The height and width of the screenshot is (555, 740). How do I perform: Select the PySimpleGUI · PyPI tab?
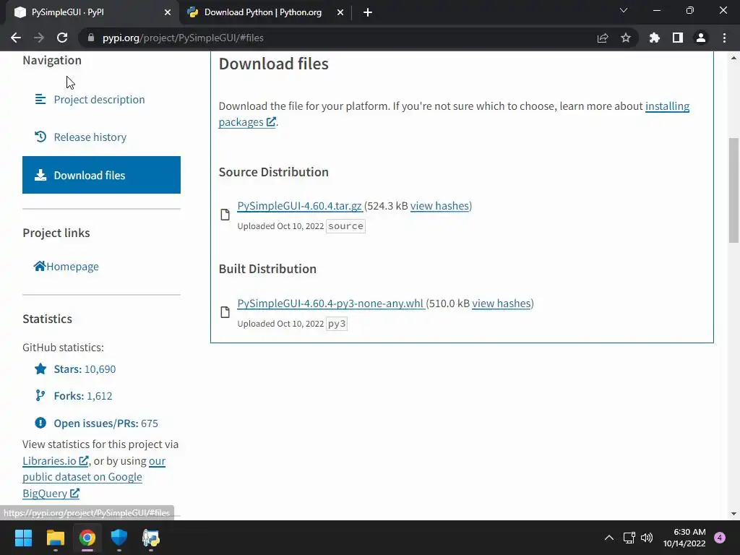(92, 12)
